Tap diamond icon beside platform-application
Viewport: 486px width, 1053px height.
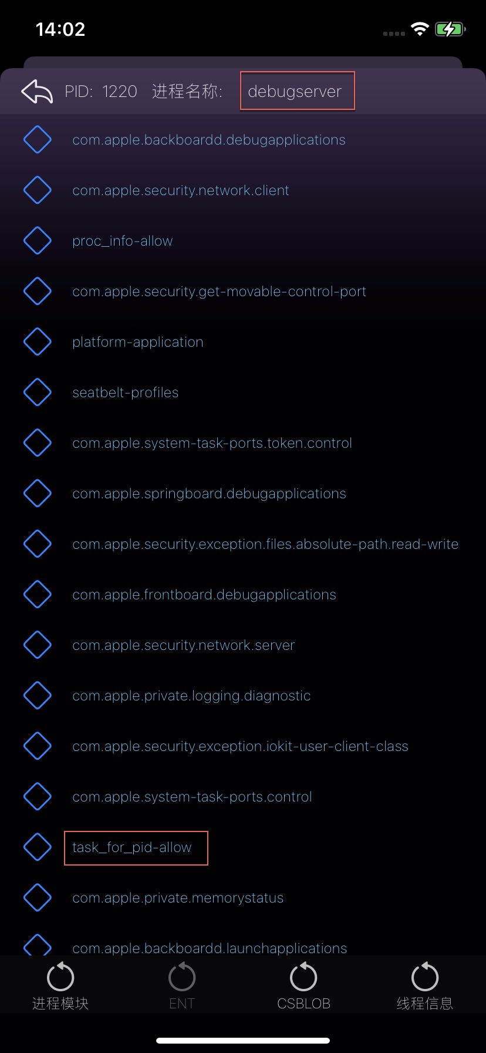[38, 342]
